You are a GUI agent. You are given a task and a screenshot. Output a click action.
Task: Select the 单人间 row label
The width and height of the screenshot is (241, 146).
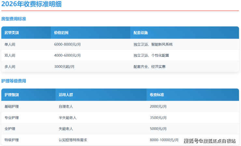(10, 44)
